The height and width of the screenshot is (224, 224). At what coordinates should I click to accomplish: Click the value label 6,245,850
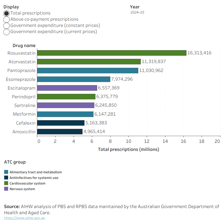(106, 105)
